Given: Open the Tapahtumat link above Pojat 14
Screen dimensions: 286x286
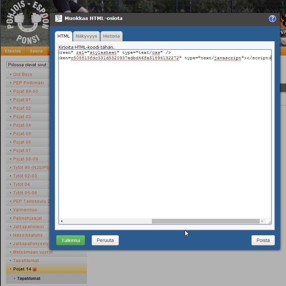Looking at the screenshot, I should coord(26,261).
